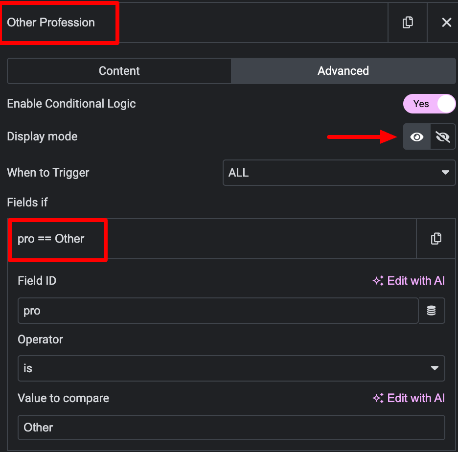
Task: Switch to the Advanced tab
Action: [343, 71]
